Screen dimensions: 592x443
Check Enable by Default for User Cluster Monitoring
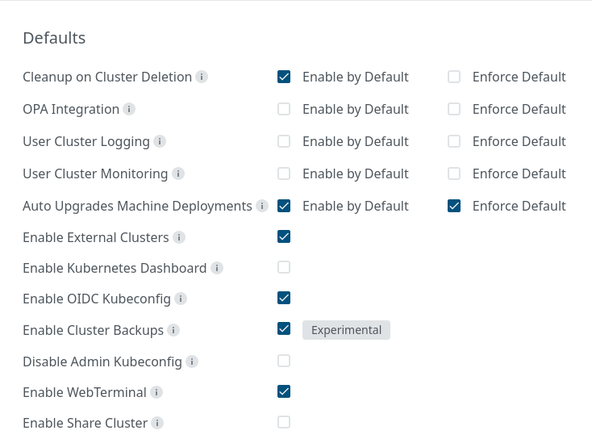(x=284, y=173)
